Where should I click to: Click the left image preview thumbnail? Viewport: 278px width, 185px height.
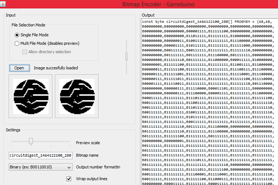[30, 96]
